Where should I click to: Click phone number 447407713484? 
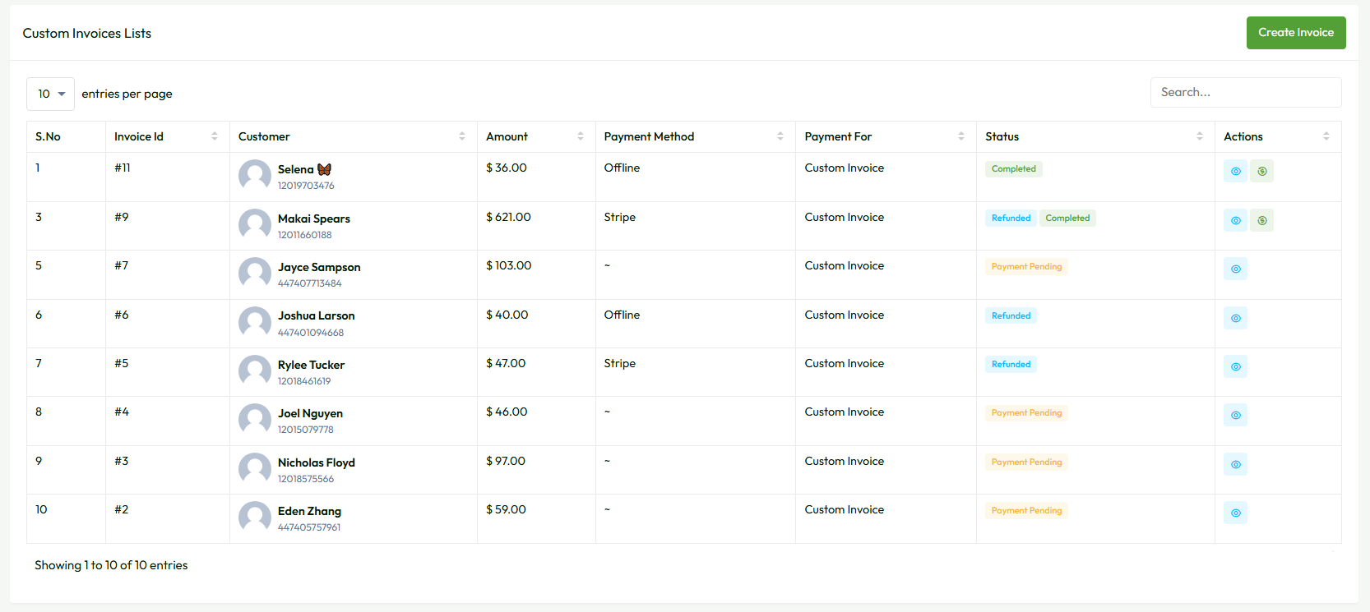[310, 283]
